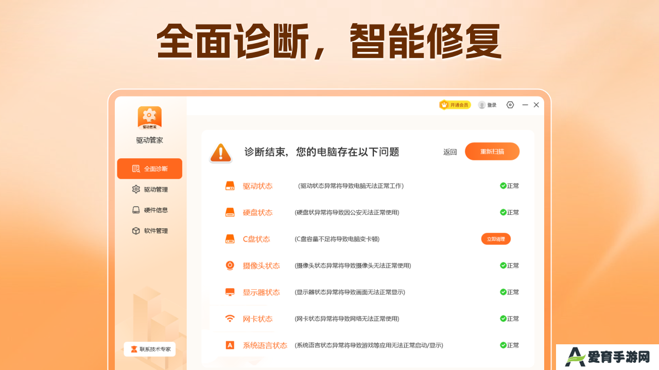Click the C盘容量不足 description text
The width and height of the screenshot is (659, 370).
[x=337, y=239]
